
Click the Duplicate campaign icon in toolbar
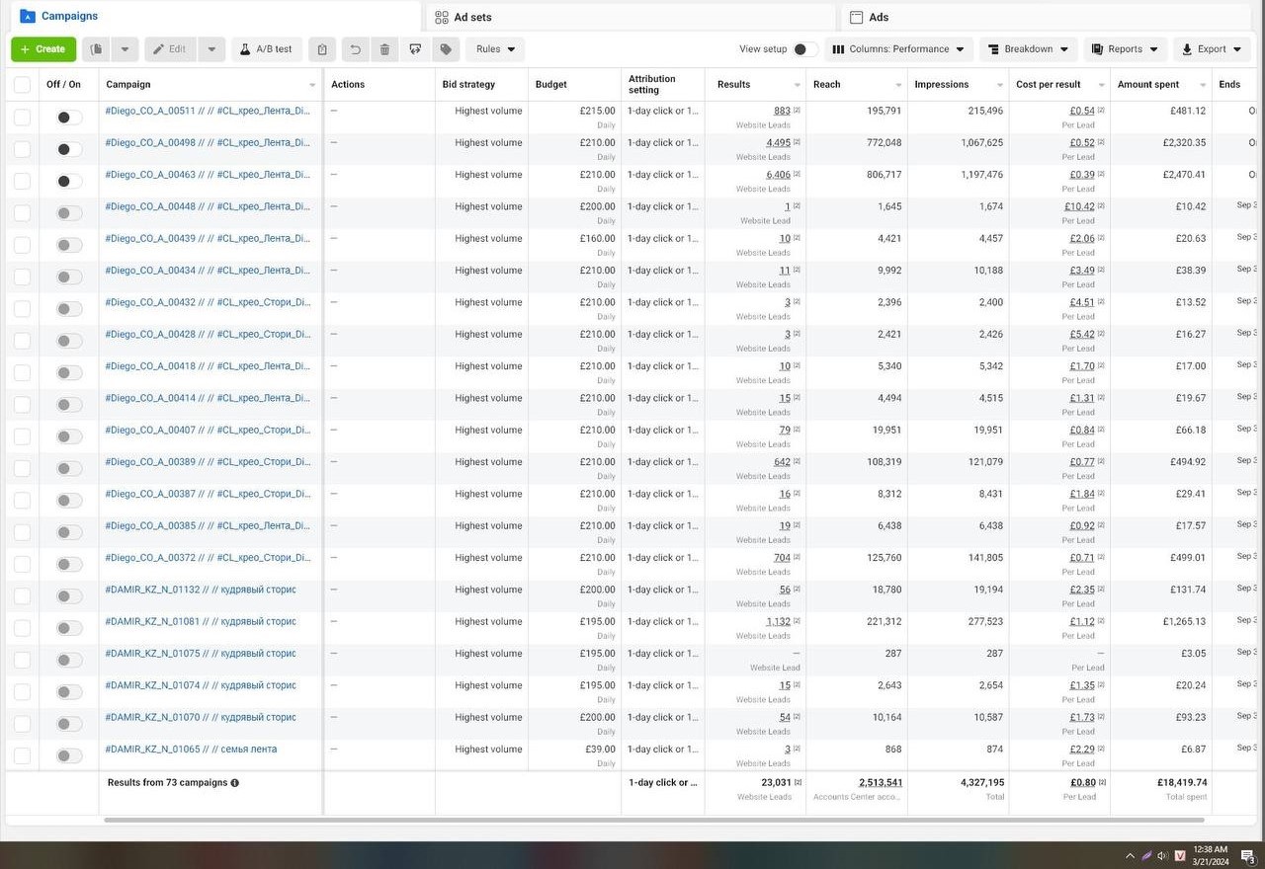point(97,49)
